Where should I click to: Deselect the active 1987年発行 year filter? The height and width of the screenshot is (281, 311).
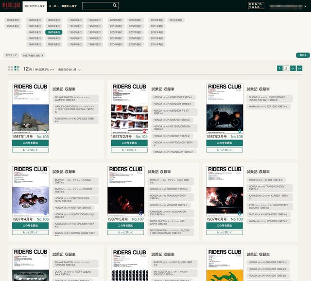click(54, 32)
